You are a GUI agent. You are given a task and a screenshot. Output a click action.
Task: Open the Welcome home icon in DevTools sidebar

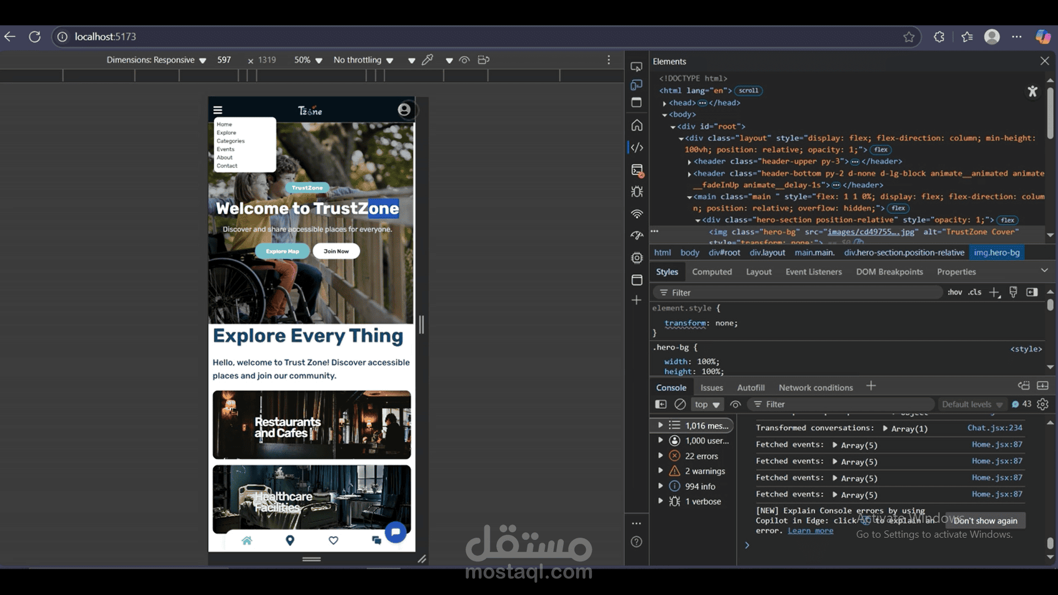pyautogui.click(x=636, y=125)
